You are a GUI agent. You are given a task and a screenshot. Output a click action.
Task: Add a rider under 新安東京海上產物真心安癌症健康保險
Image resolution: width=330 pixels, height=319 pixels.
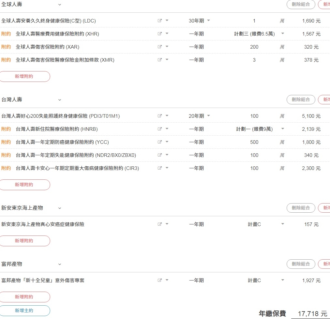(x=24, y=241)
